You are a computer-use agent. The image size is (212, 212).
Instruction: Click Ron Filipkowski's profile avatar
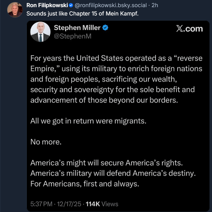coord(15,10)
